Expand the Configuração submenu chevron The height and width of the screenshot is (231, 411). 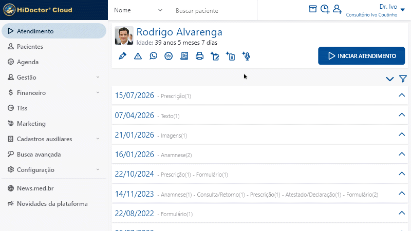(98, 169)
